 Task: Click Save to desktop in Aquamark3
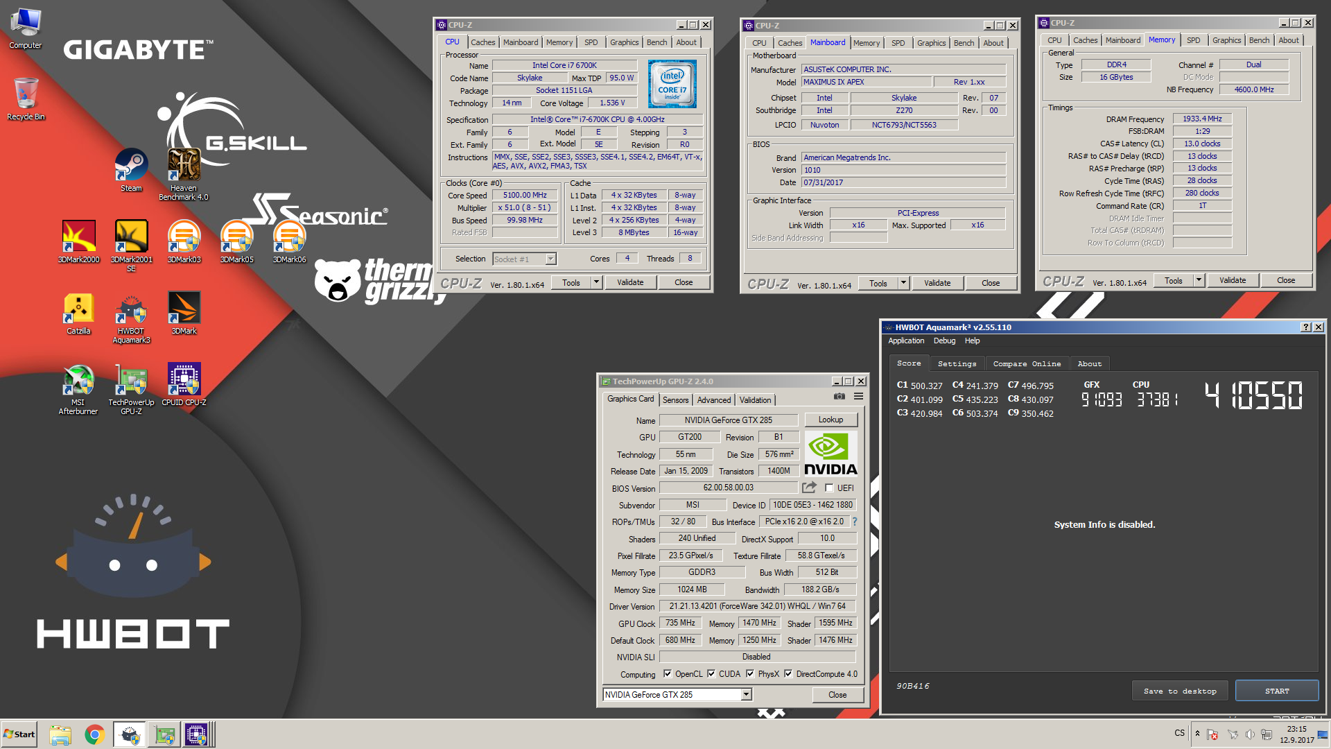click(1180, 691)
